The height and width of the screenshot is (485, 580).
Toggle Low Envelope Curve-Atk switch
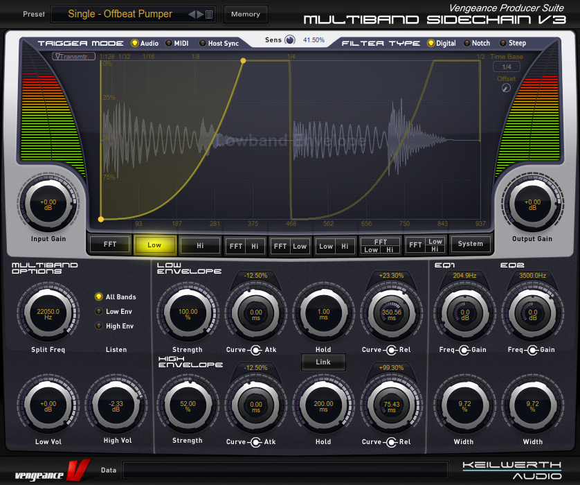(255, 350)
